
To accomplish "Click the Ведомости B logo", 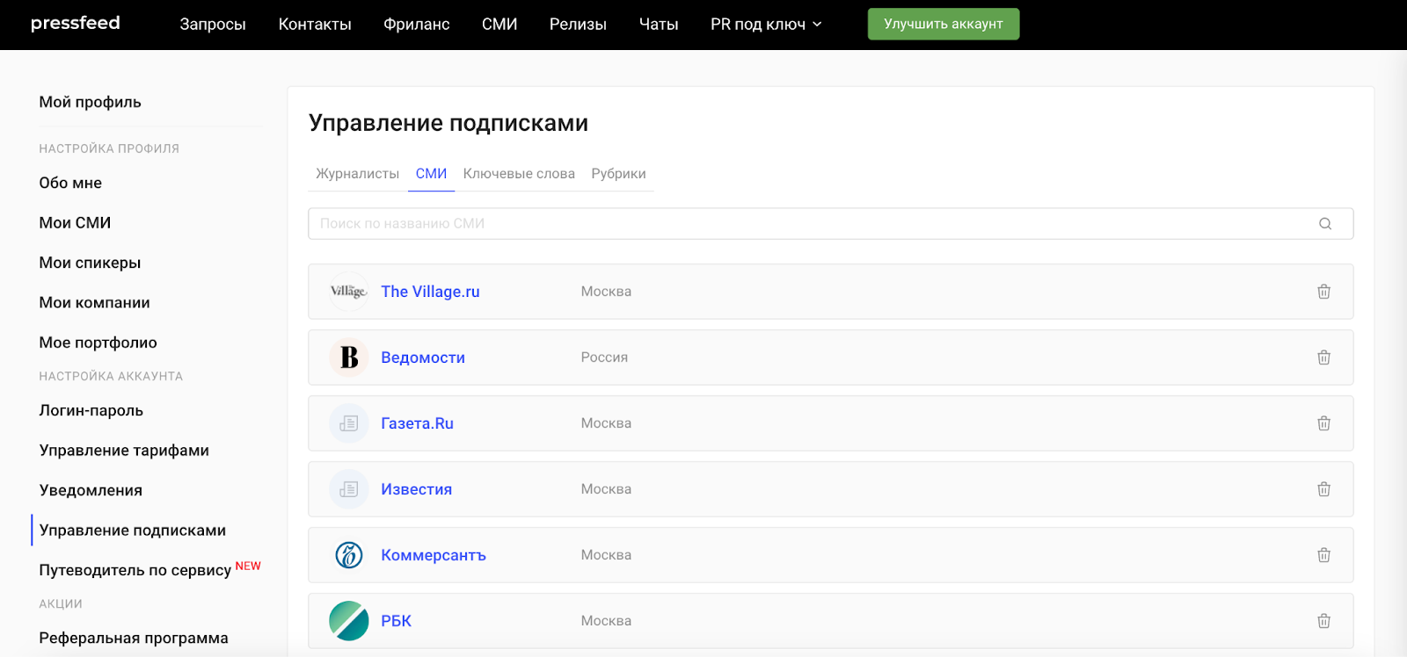I will click(349, 357).
